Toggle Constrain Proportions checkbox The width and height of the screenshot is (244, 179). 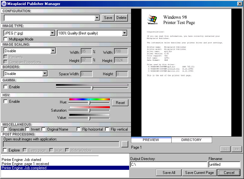[6, 62]
